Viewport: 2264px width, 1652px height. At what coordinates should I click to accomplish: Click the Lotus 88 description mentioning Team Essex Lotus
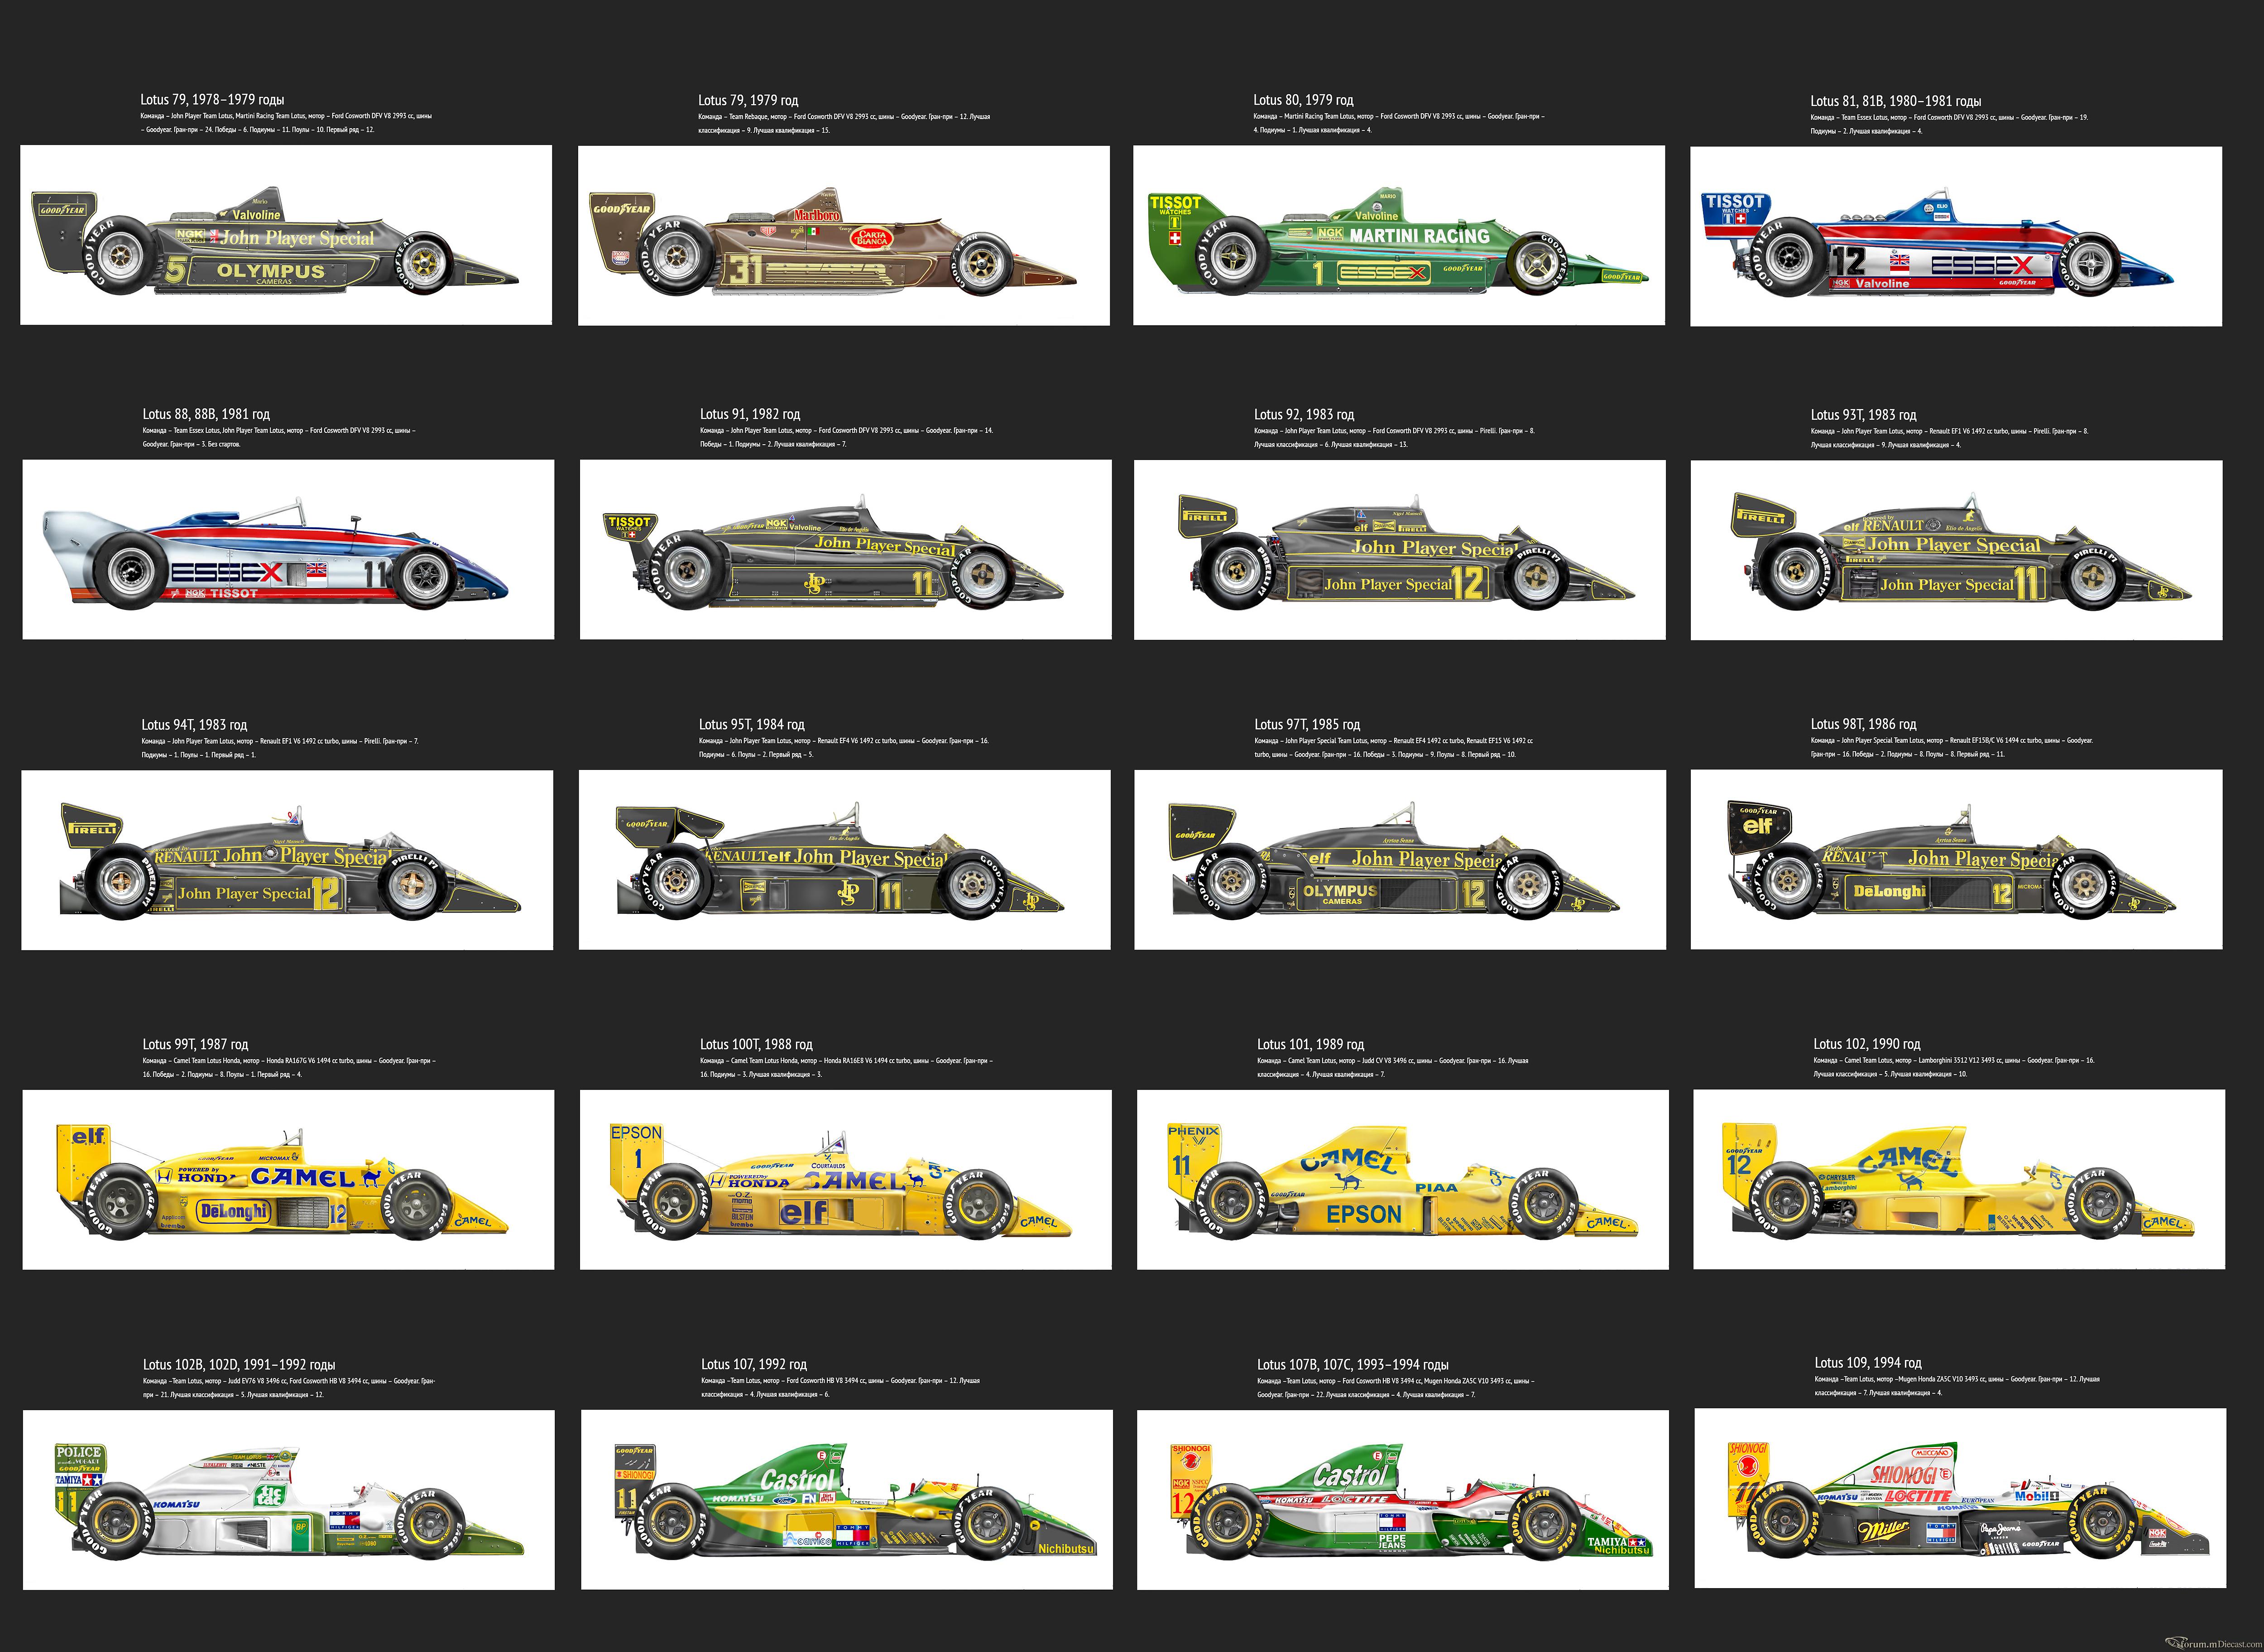(x=279, y=437)
